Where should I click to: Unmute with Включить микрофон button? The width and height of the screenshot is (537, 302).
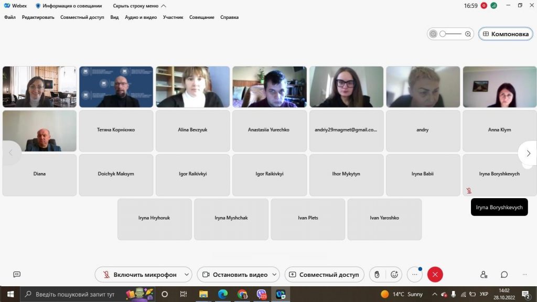139,275
